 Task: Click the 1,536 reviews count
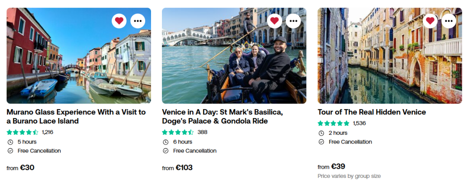[x=359, y=123]
